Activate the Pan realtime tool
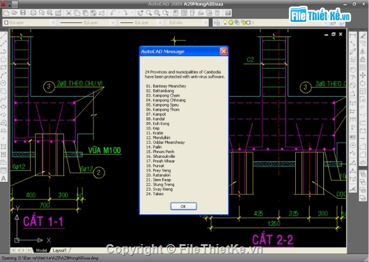 [141, 13]
